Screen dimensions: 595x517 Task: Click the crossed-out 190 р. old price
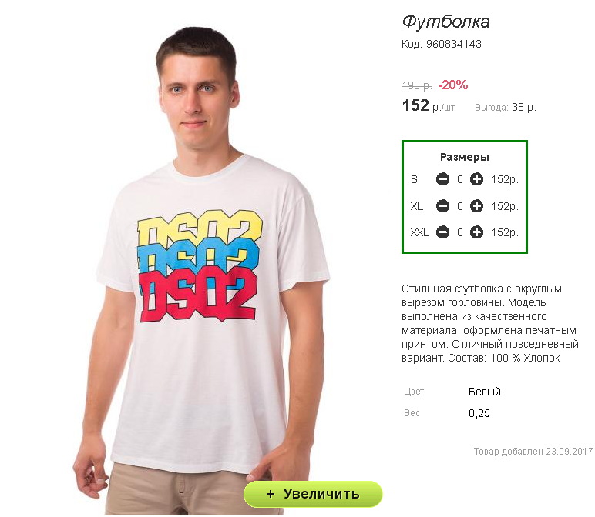[417, 85]
